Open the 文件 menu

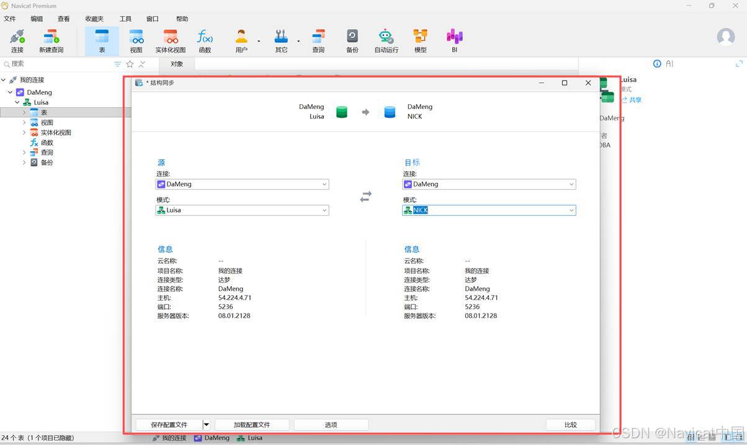(x=10, y=19)
